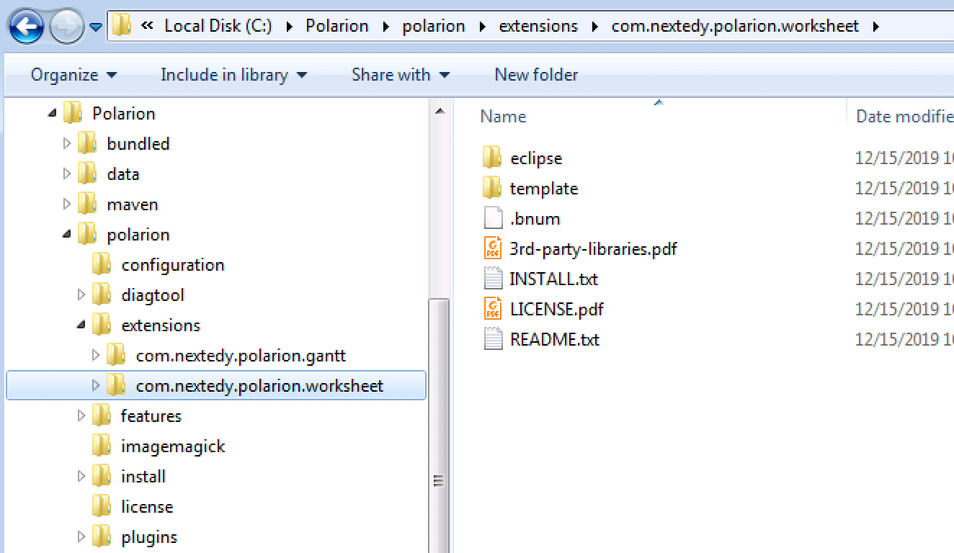Image resolution: width=954 pixels, height=553 pixels.
Task: Show hidden path via double chevron
Action: pyautogui.click(x=147, y=26)
